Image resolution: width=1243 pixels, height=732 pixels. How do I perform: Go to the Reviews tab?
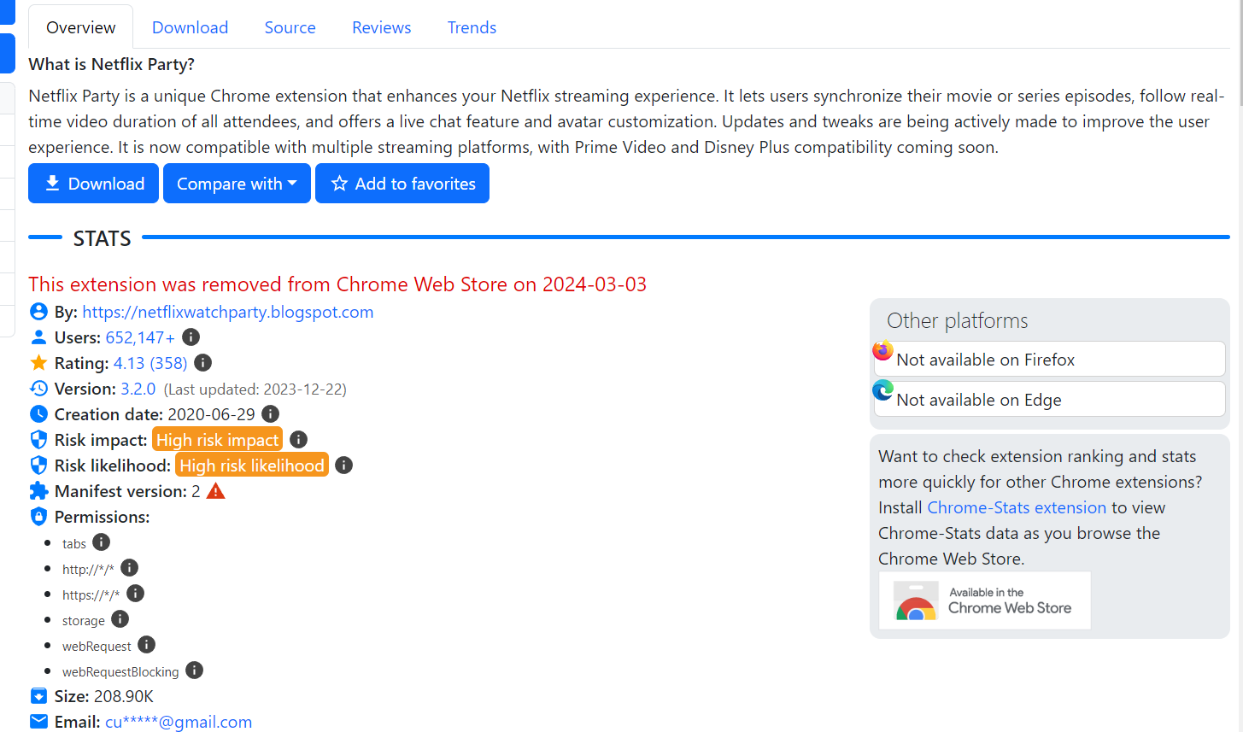382,27
